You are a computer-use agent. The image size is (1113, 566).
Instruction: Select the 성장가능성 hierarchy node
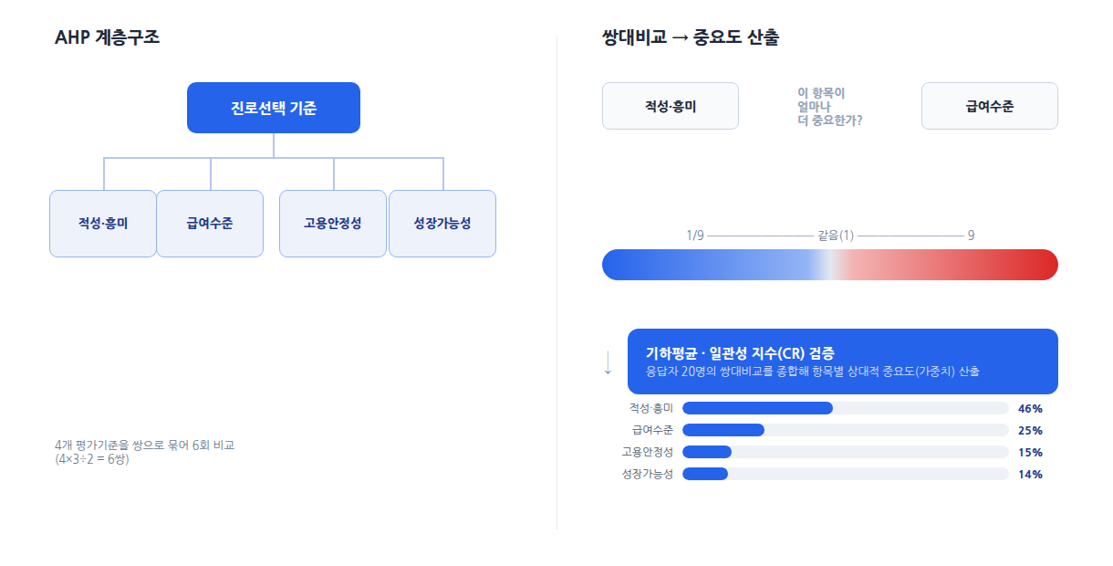[442, 224]
